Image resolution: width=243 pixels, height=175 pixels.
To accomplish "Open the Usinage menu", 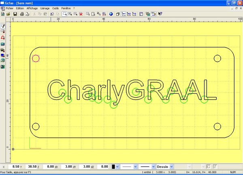I will click(45, 9).
